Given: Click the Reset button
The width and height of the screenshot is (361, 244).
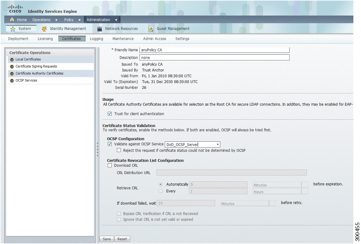Looking at the screenshot, I should point(122,239).
